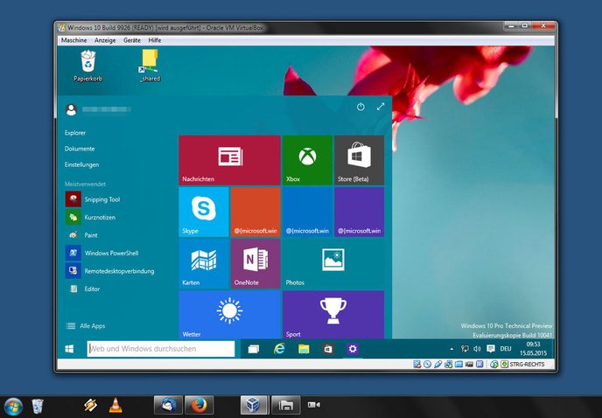Open Task View on guest taskbar

(254, 349)
